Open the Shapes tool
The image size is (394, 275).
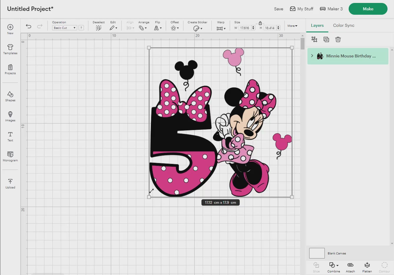(x=10, y=96)
